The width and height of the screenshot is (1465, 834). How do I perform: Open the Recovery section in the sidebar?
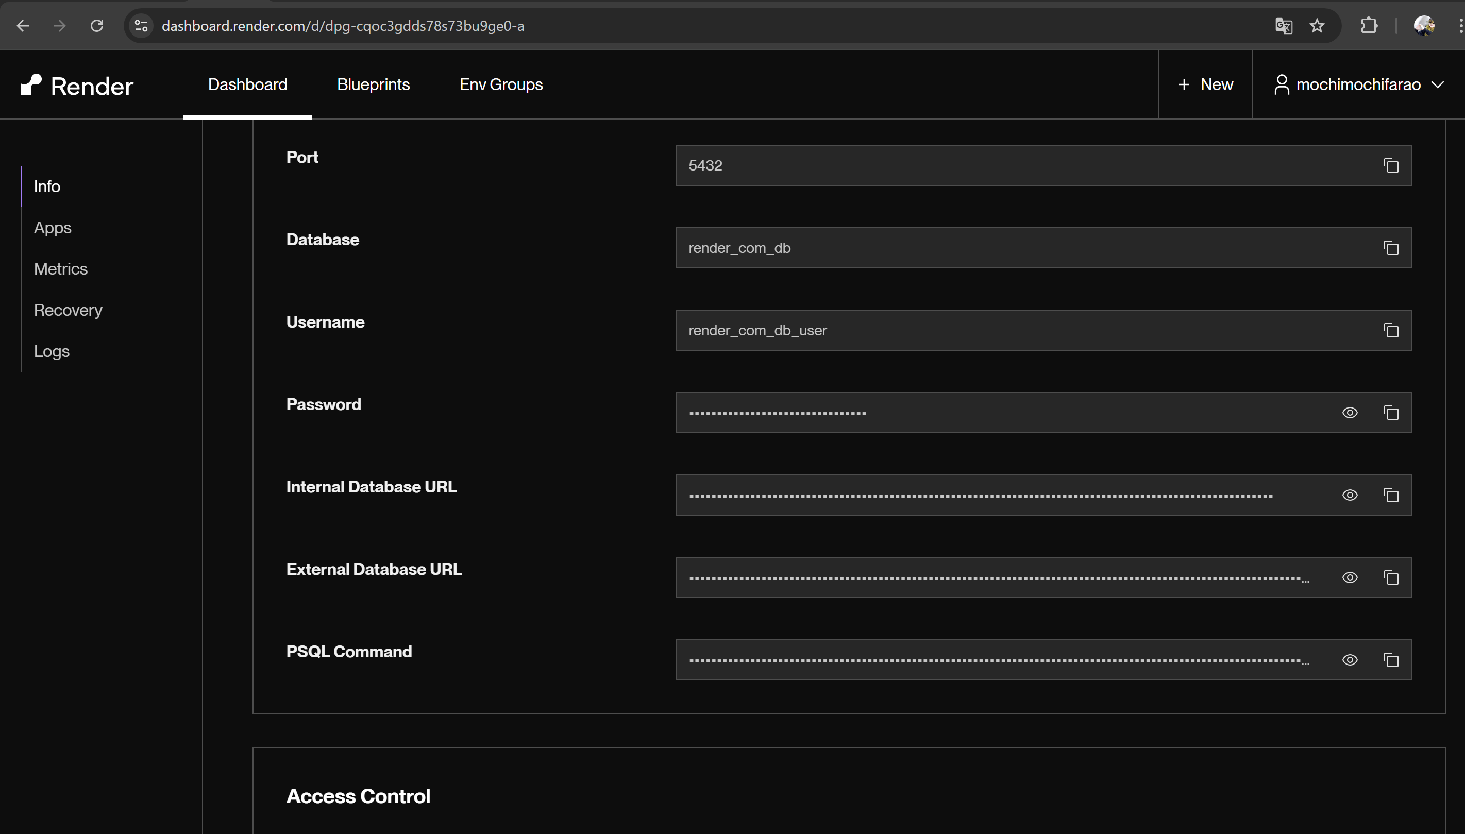point(68,310)
